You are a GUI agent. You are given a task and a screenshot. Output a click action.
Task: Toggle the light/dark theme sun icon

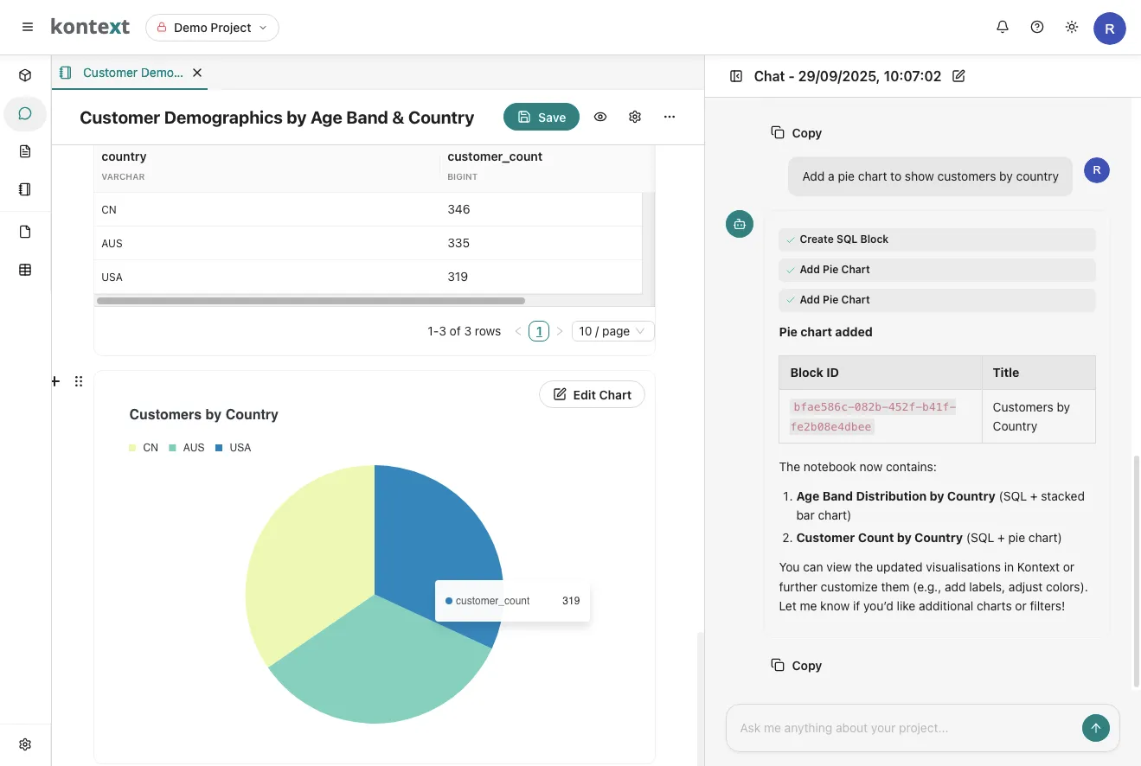1072,28
